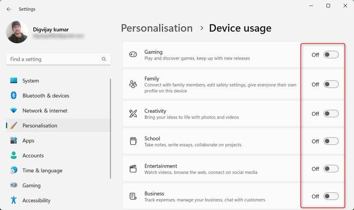Click the Network & internet Wi-Fi icon
This screenshot has height=210, width=354.
click(x=14, y=111)
